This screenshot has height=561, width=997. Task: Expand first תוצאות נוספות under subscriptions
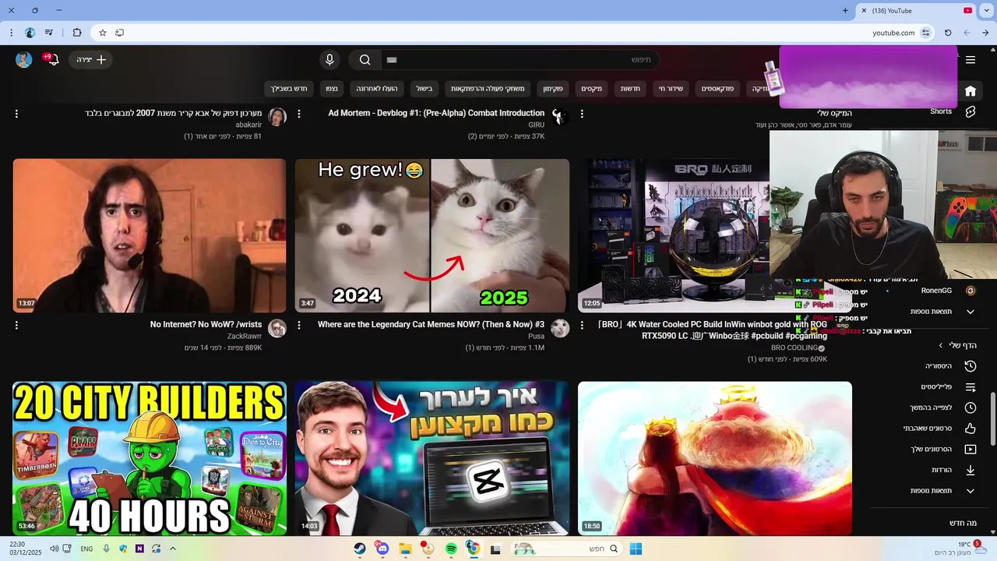pos(943,311)
